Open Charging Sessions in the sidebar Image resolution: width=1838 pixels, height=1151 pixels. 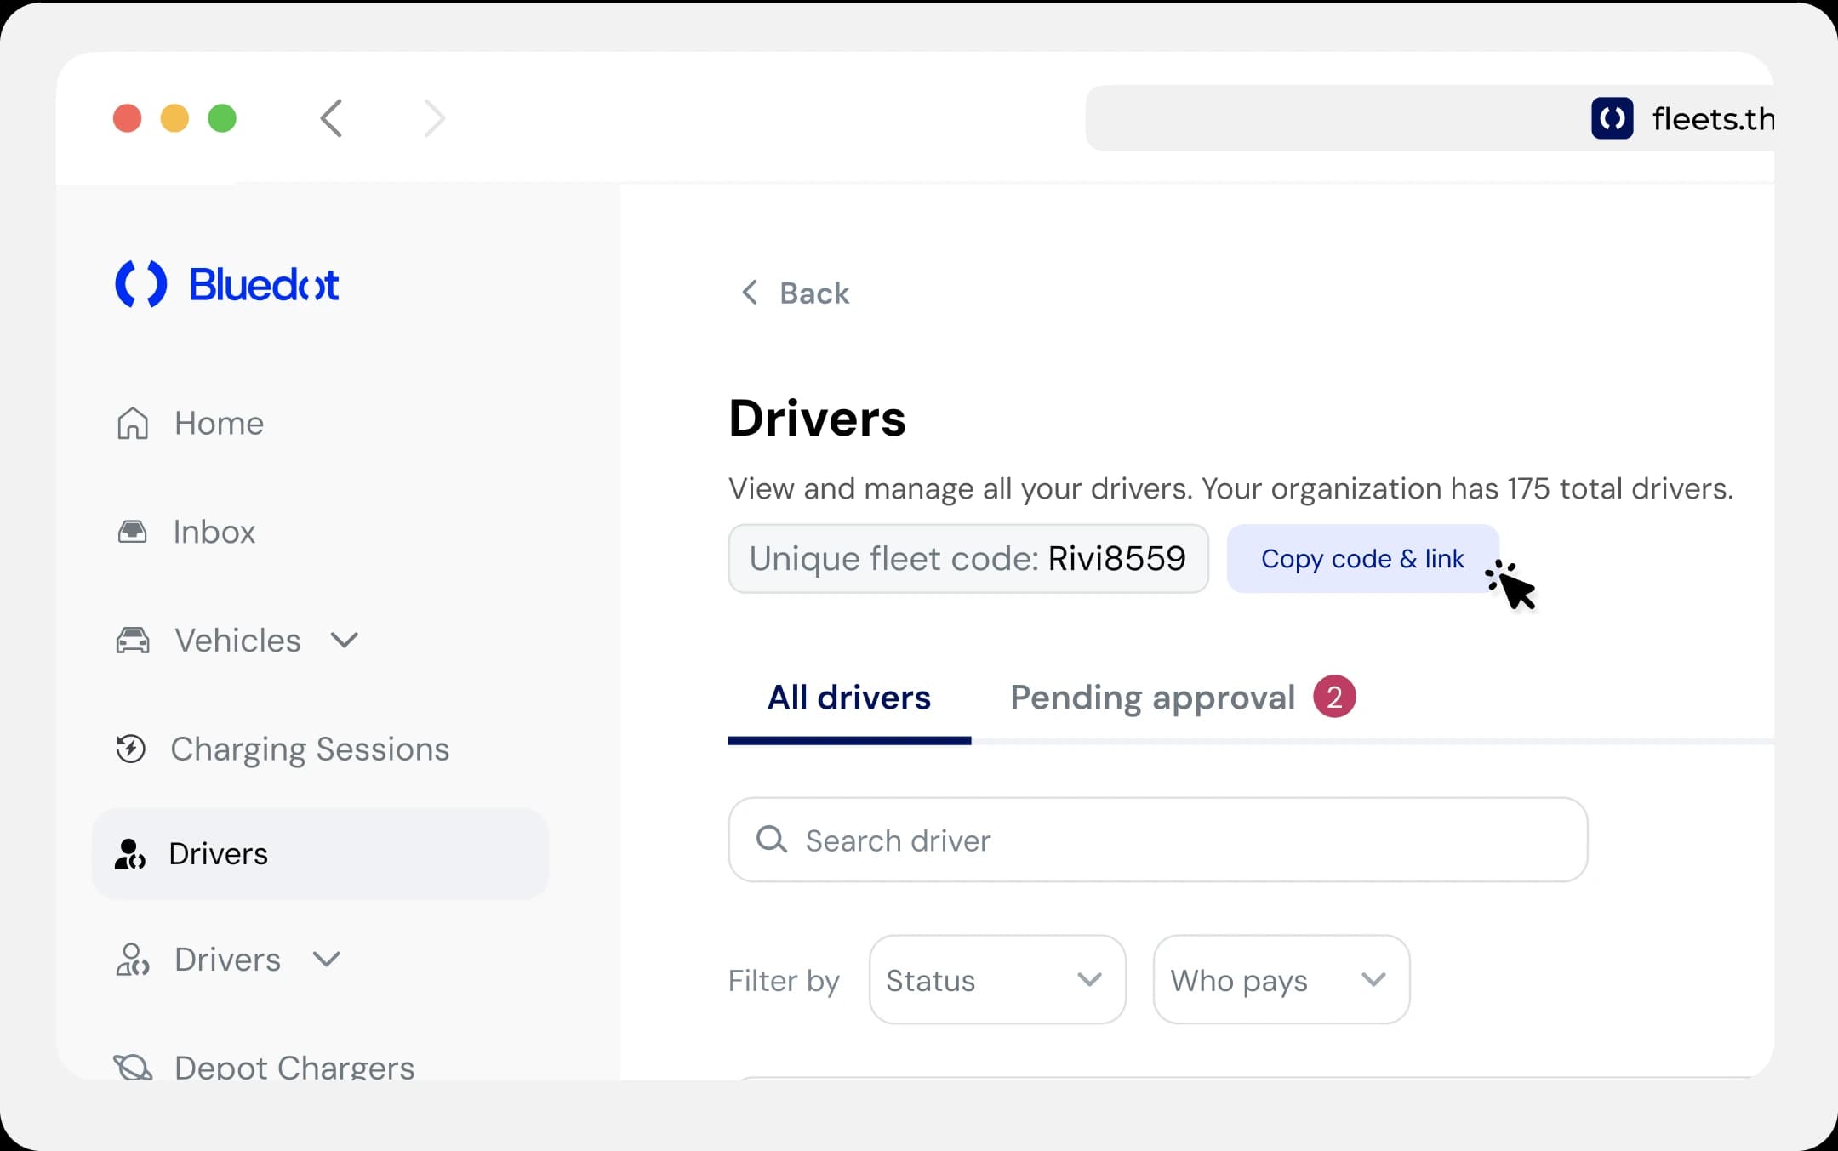[x=310, y=749]
